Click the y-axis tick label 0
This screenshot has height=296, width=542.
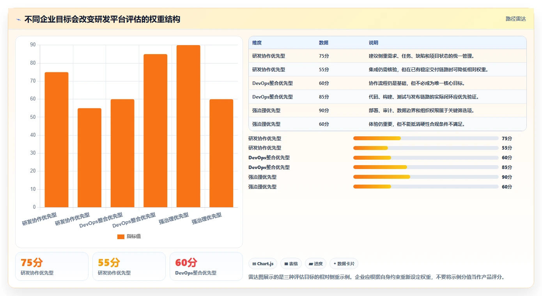point(34,207)
